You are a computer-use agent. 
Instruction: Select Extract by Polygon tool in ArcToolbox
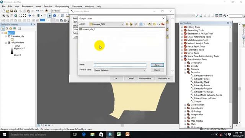(x=203, y=89)
